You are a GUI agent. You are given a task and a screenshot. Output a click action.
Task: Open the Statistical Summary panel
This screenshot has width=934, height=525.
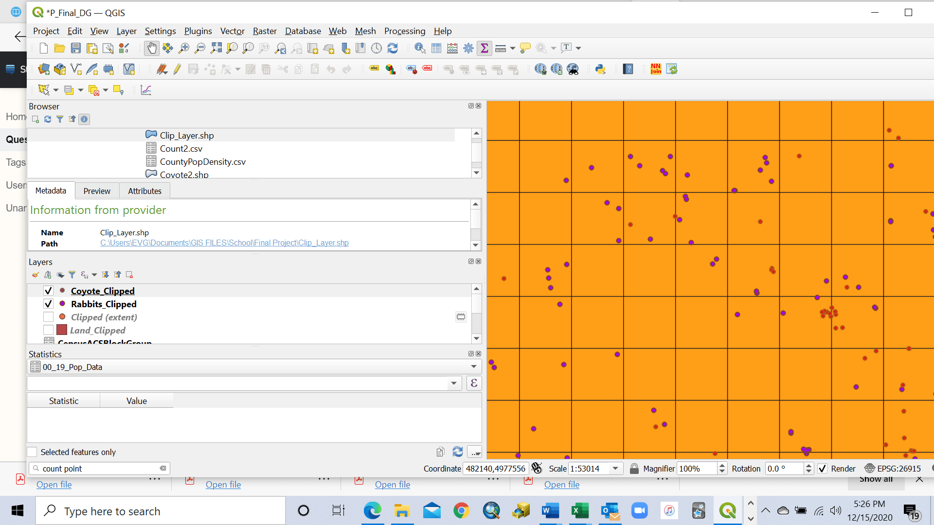pyautogui.click(x=485, y=48)
